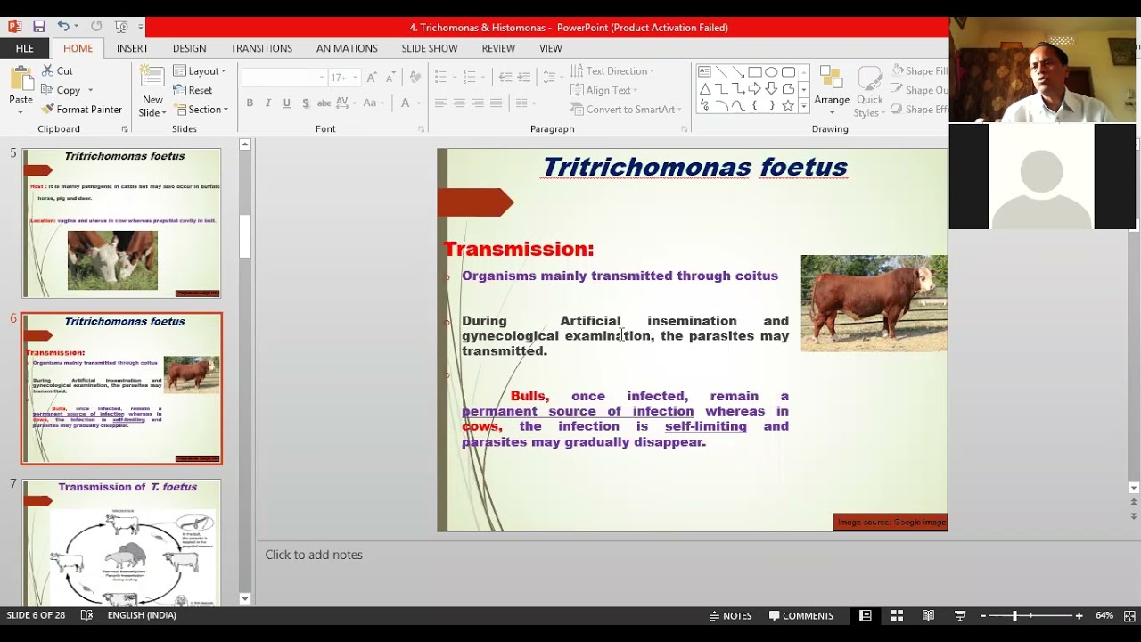
Task: Decrease font size with the small A icon
Action: pos(390,78)
